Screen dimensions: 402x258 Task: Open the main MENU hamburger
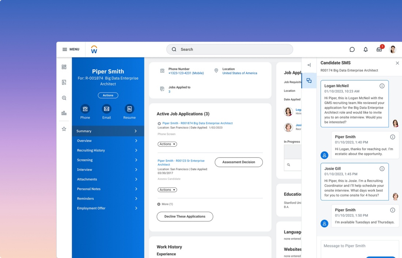point(71,49)
